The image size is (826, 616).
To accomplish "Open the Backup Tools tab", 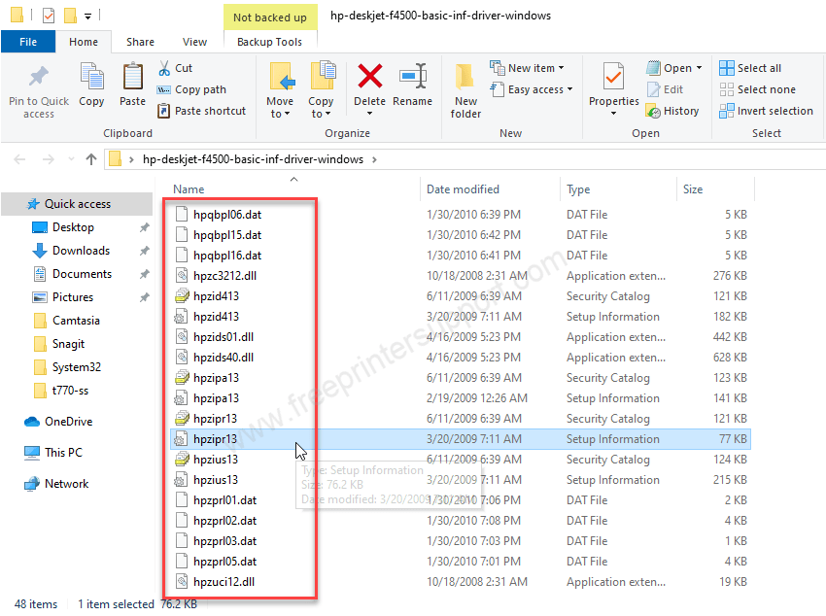I will (x=270, y=42).
